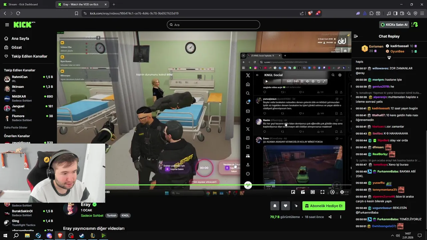Go to the Kick logo homepage

point(24,25)
